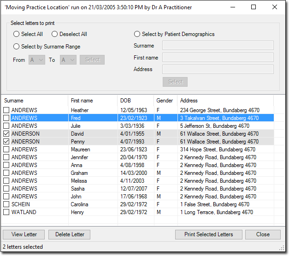The image size is (289, 257).
Task: Expand the 'To' letter dropdown
Action: click(68, 60)
